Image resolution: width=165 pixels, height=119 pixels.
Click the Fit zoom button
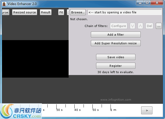click(x=61, y=12)
